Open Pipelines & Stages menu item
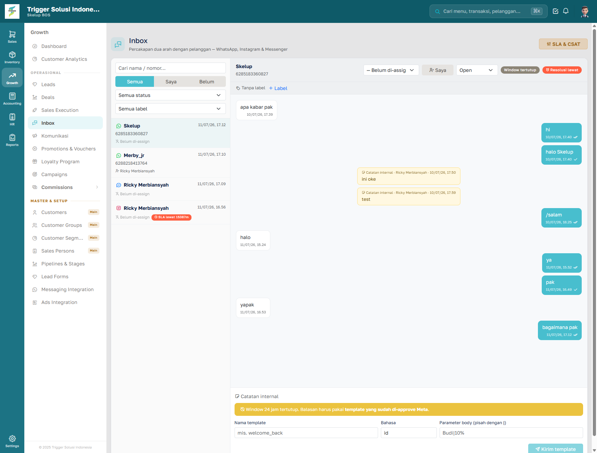 click(x=65, y=264)
